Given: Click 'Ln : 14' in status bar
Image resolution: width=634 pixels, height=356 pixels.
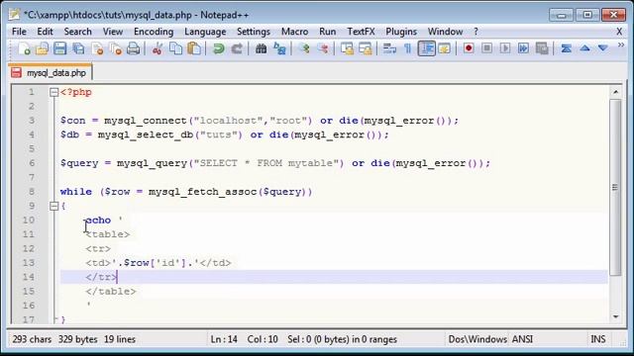Looking at the screenshot, I should pyautogui.click(x=224, y=339).
